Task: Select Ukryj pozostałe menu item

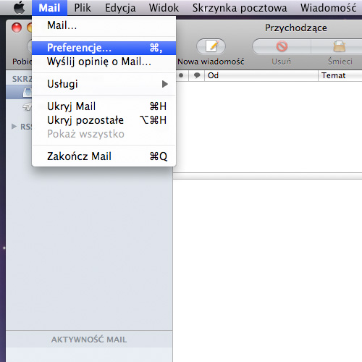Action: coord(104,120)
